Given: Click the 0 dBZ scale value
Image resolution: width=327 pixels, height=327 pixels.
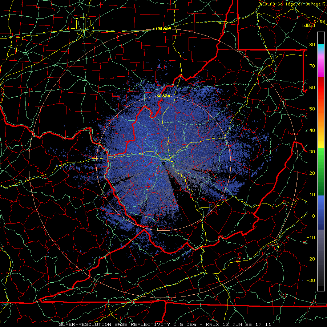Looking at the screenshot, I should (314, 216).
